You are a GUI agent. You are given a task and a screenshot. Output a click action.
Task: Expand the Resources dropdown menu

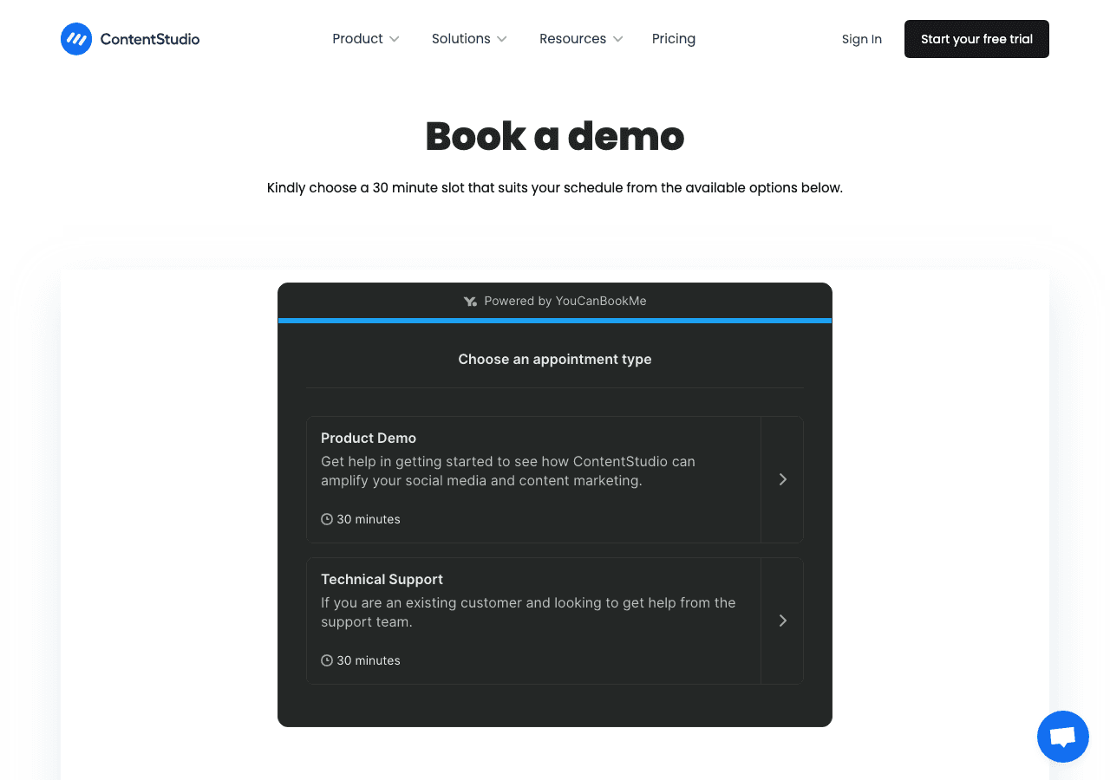(x=581, y=39)
